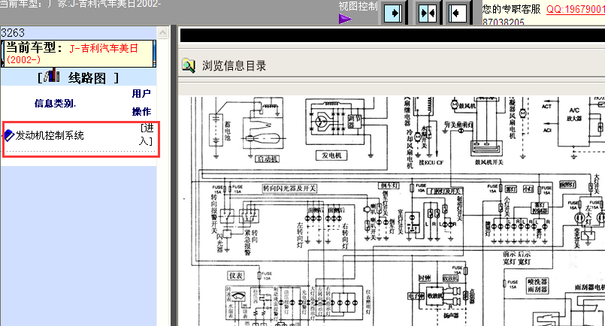Click the 信息类别 column header
This screenshot has width=605, height=326.
(x=55, y=104)
